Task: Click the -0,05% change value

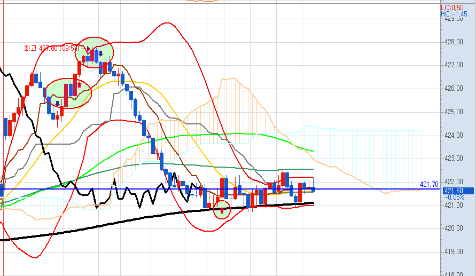Action: coord(455,198)
